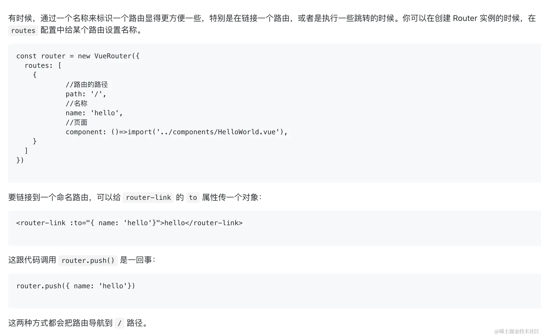The image size is (541, 336).
Task: Click the sentence '这两种方式都会把路由导航到'
Action: click(x=60, y=323)
